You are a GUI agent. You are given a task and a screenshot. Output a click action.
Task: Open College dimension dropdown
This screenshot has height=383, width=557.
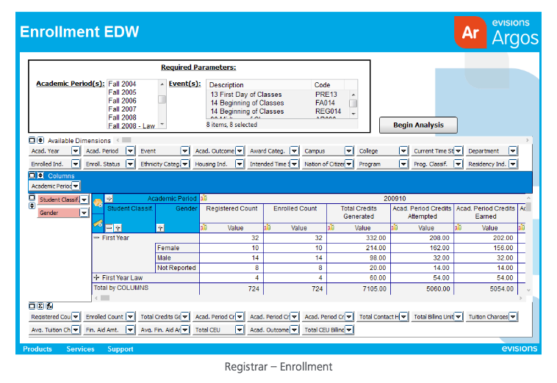pos(403,150)
